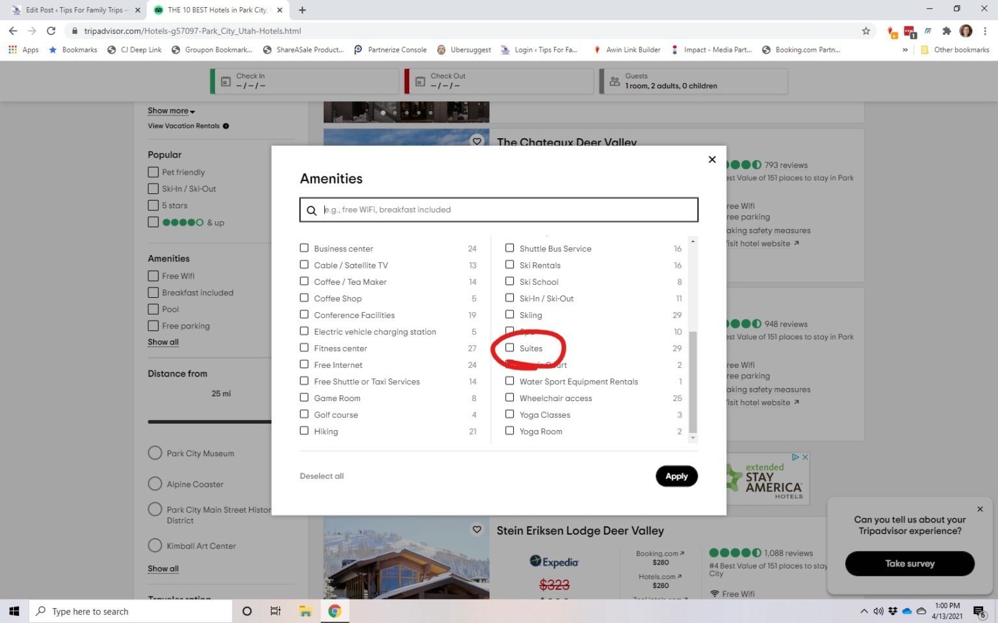Check the Free Wifi amenity filter
998x623 pixels.
(153, 275)
